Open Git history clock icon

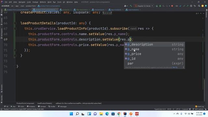(191, 6)
